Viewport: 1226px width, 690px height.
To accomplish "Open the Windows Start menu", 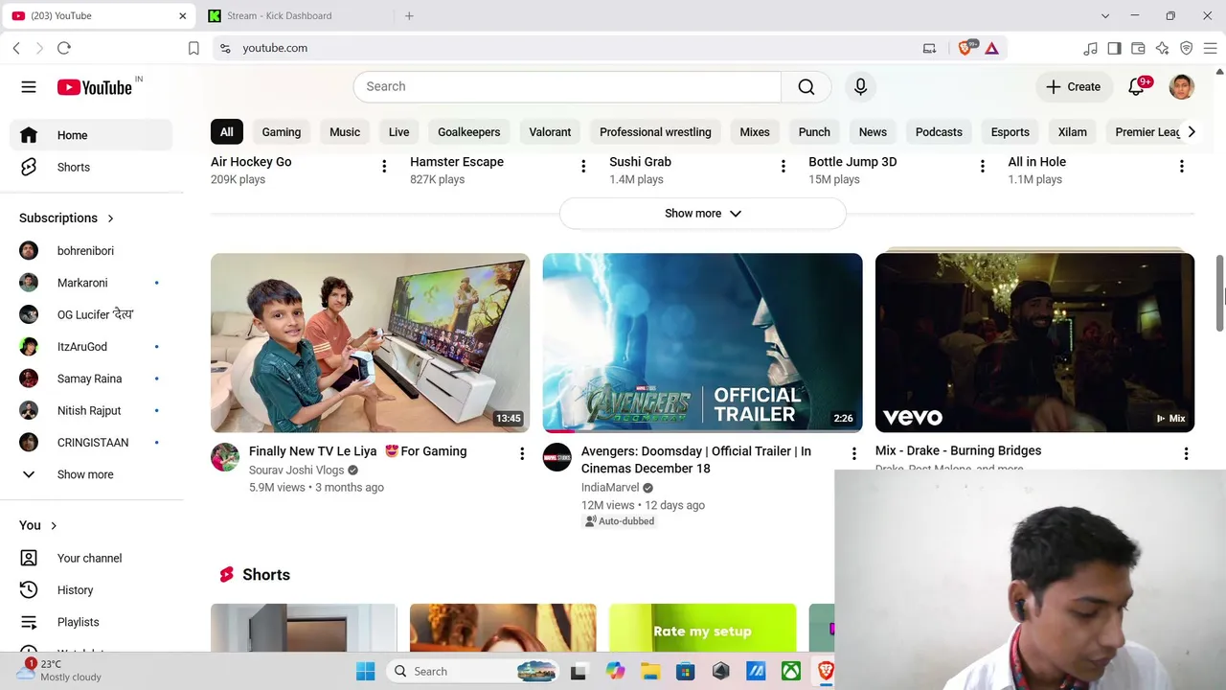I will click(366, 672).
